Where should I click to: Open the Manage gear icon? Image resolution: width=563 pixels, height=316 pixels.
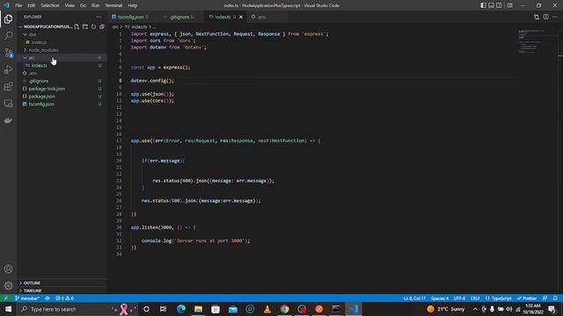click(8, 285)
